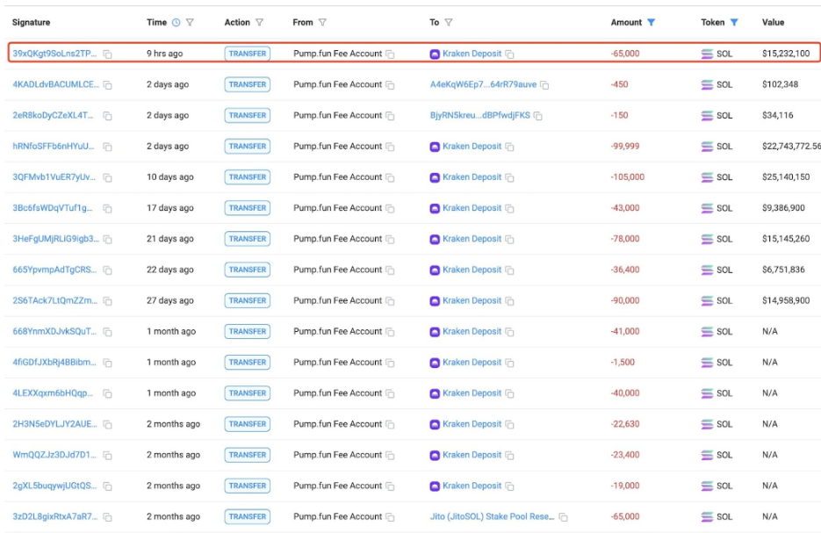This screenshot has width=821, height=533.
Task: Select SOL token label in -78,000 row
Action: tap(724, 239)
